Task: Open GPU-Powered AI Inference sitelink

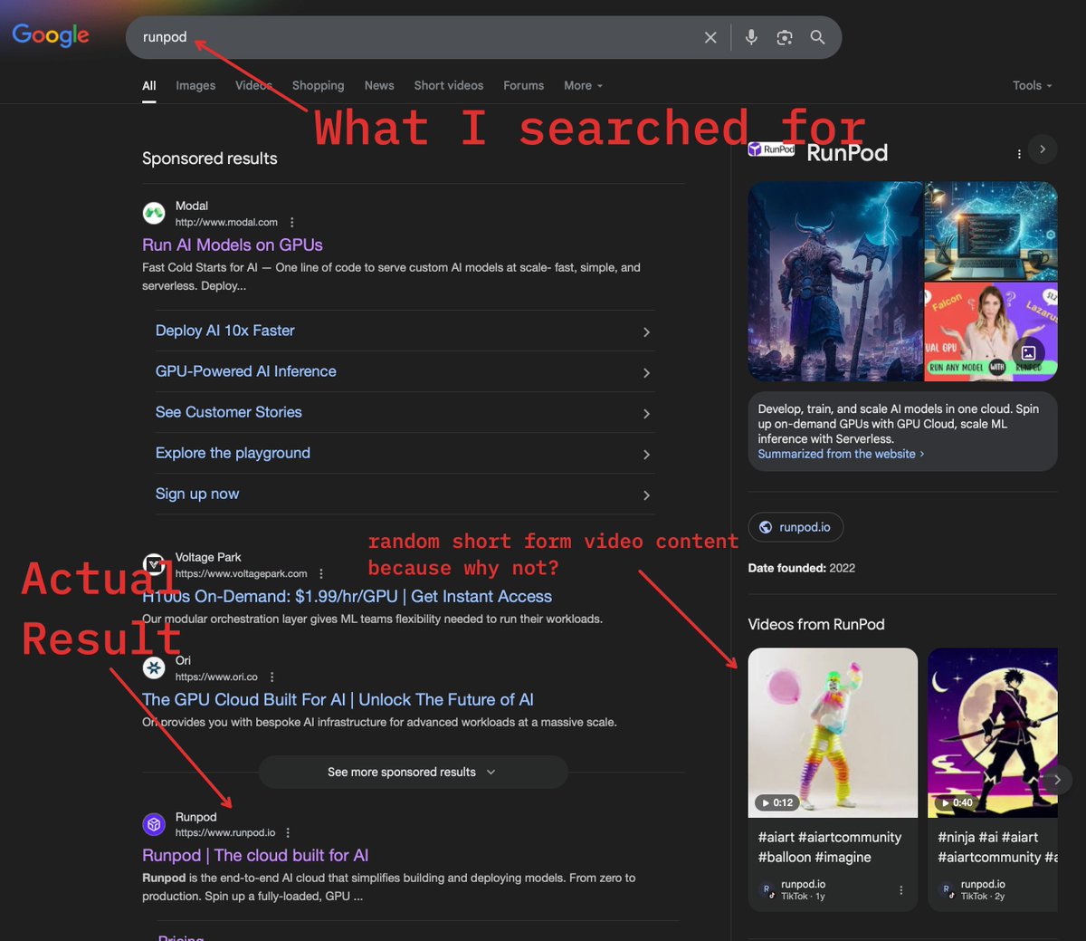Action: (x=405, y=371)
